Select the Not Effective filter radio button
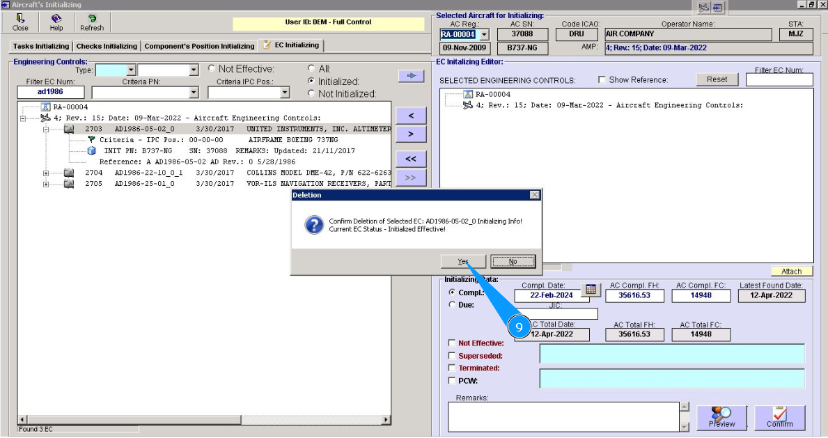The image size is (828, 438). click(x=212, y=69)
